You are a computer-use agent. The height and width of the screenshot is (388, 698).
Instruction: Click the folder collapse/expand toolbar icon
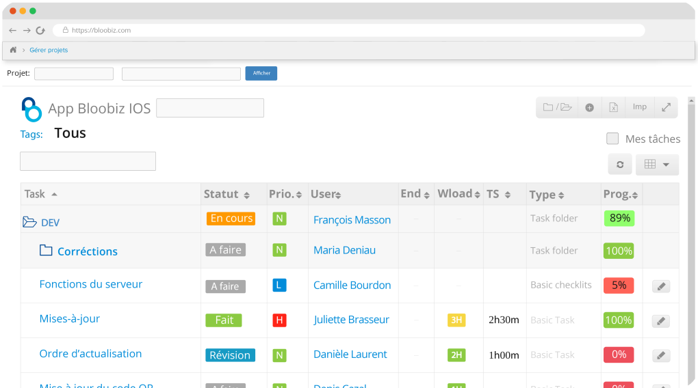pos(557,107)
